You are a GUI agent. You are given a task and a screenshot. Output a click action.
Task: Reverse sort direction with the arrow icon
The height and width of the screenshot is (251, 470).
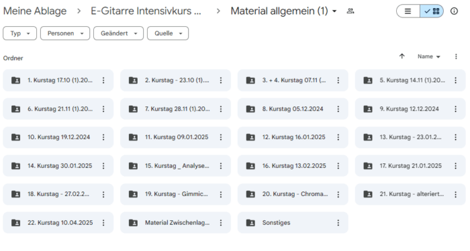coord(402,56)
